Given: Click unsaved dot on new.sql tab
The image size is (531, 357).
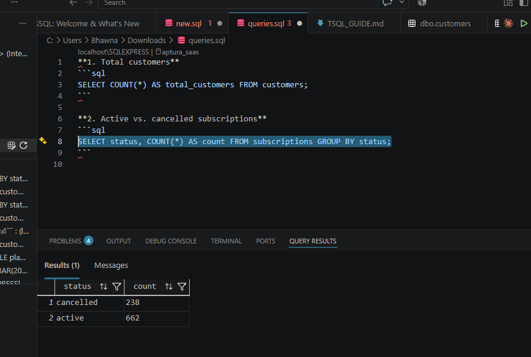Looking at the screenshot, I should pyautogui.click(x=220, y=23).
